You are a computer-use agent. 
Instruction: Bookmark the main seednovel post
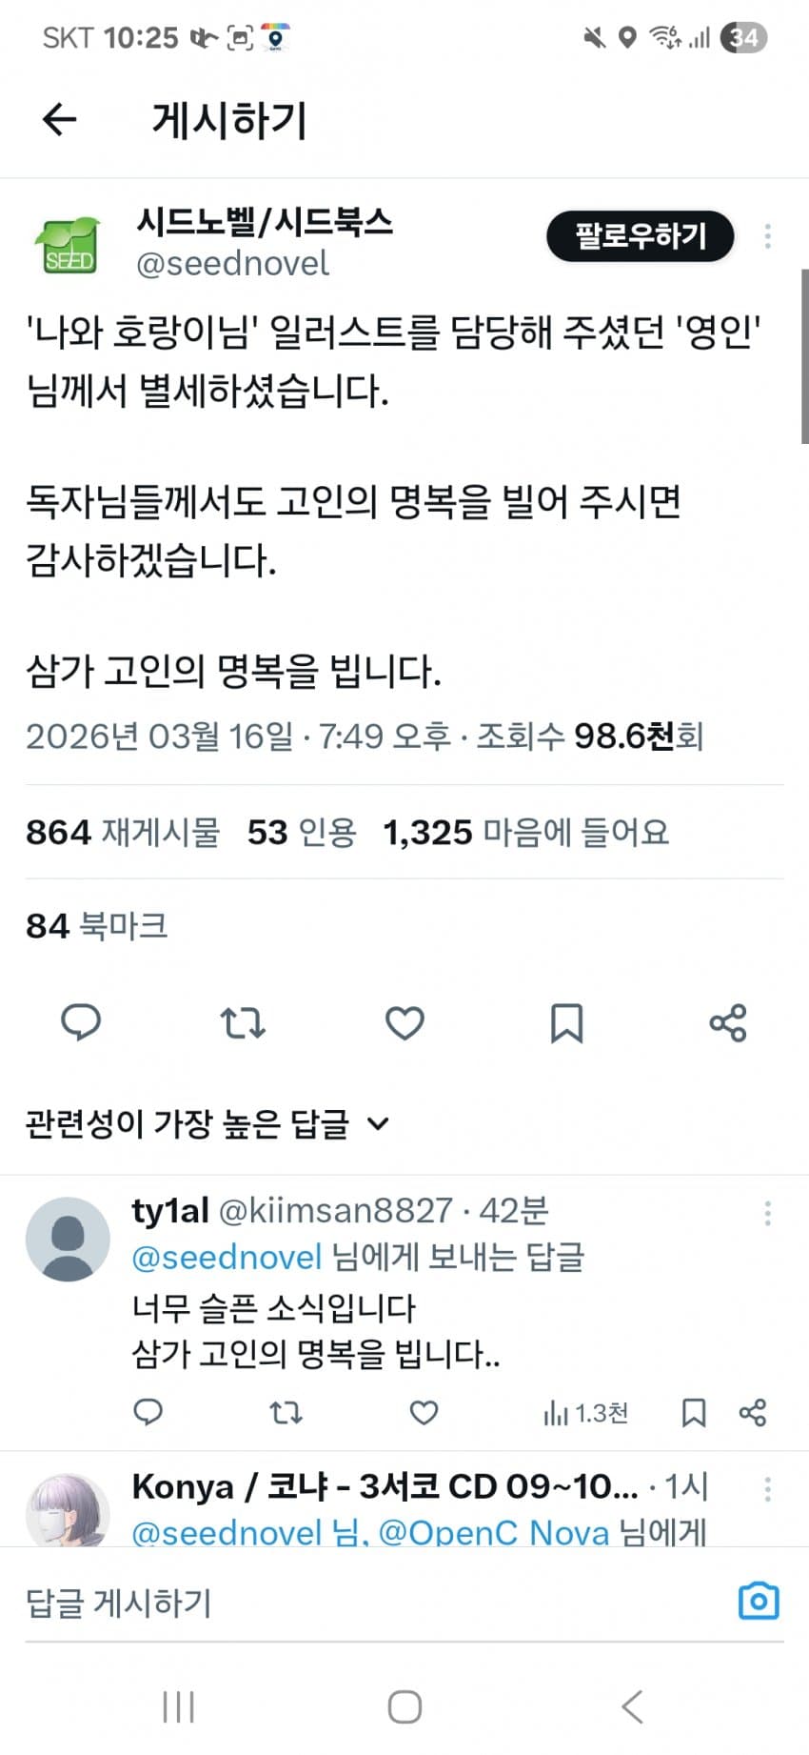click(x=566, y=1022)
